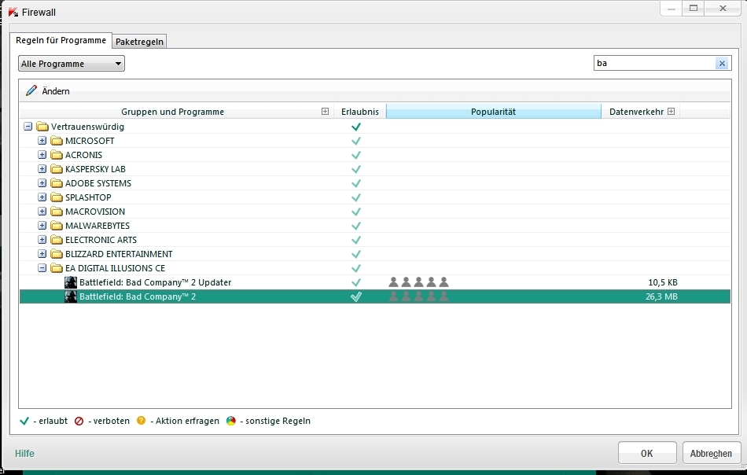Click the selected Bad Company 2 program icon
The height and width of the screenshot is (475, 747).
(71, 296)
